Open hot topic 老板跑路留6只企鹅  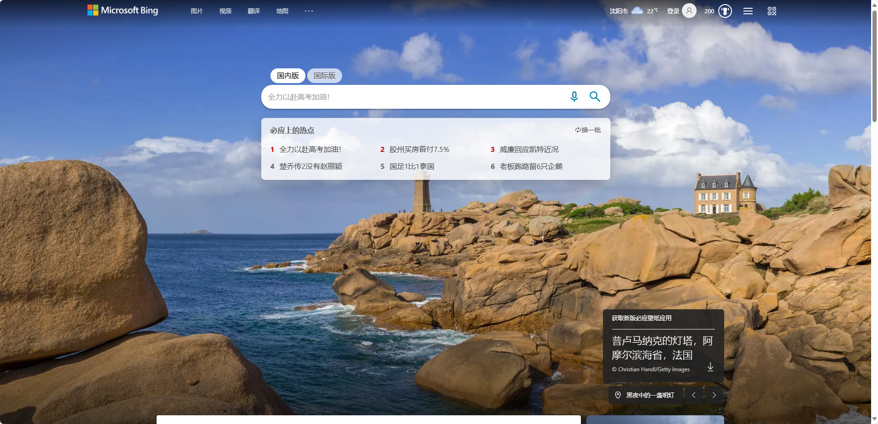531,166
